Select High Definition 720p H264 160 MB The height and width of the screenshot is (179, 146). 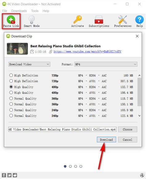pyautogui.click(x=71, y=75)
